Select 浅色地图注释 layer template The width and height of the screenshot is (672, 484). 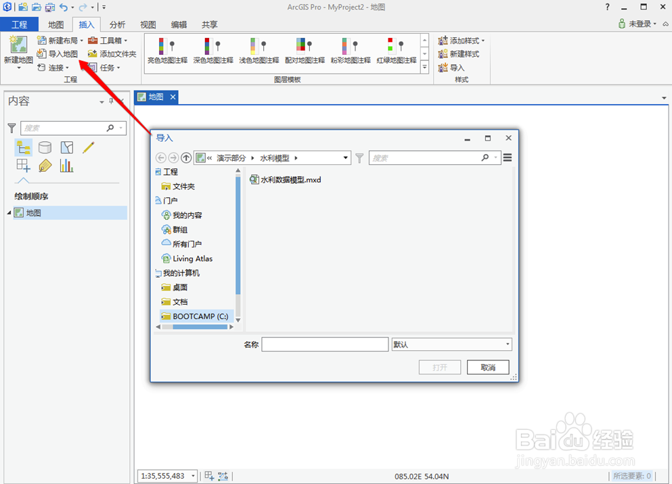259,51
